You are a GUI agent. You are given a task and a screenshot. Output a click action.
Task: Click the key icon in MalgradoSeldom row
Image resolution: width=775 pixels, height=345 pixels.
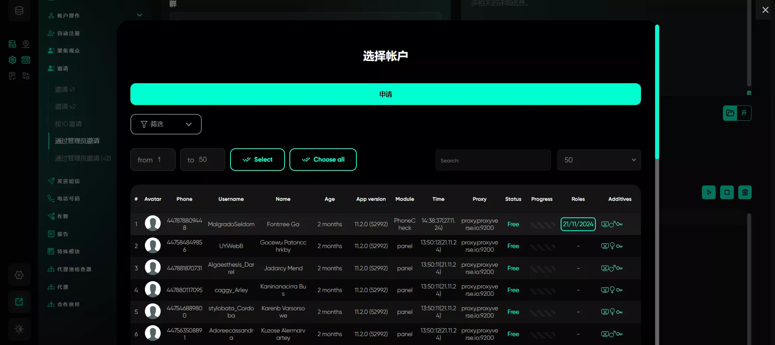click(620, 224)
